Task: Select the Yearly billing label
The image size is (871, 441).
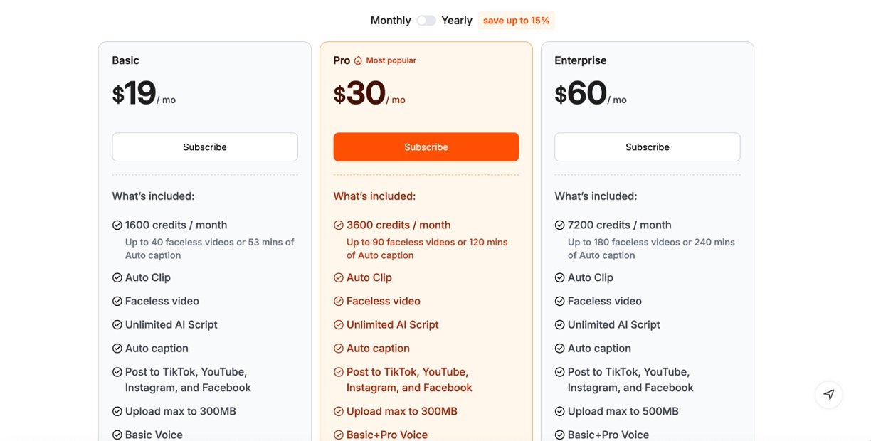Action: pyautogui.click(x=457, y=21)
